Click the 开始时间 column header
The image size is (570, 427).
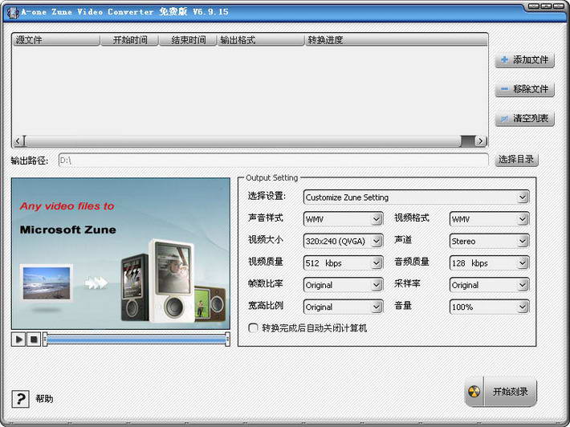coord(129,40)
